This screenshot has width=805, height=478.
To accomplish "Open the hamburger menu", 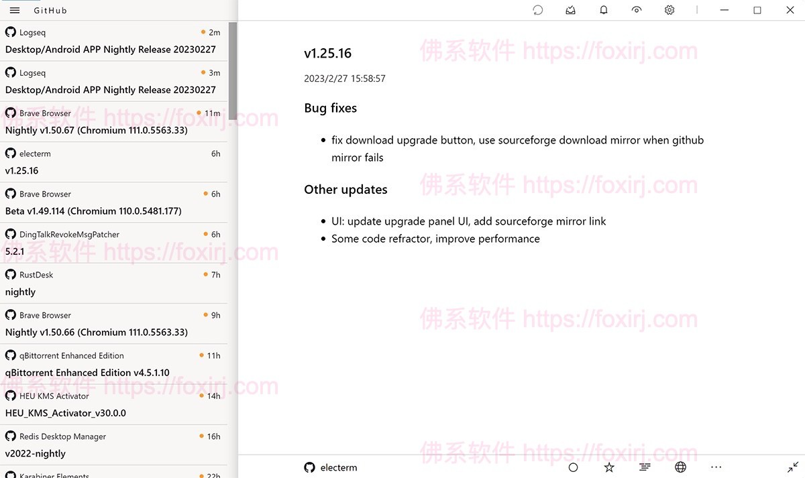I will (14, 10).
